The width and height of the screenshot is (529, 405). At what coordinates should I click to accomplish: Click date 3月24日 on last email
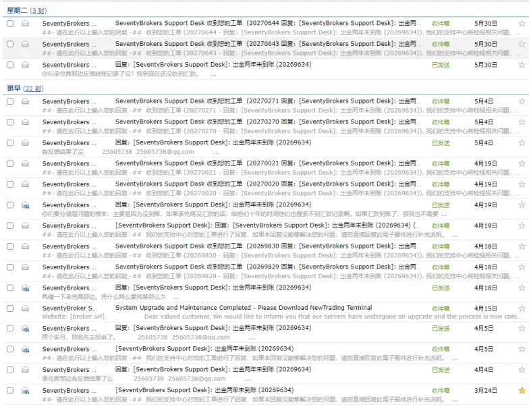pos(486,390)
